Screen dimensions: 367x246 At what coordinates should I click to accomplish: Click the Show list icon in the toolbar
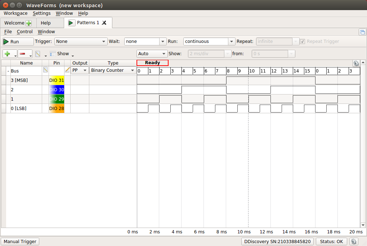(x=53, y=54)
